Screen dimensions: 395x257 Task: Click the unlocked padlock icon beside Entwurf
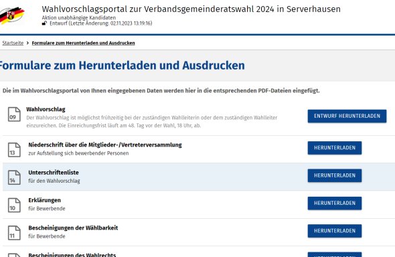click(44, 23)
